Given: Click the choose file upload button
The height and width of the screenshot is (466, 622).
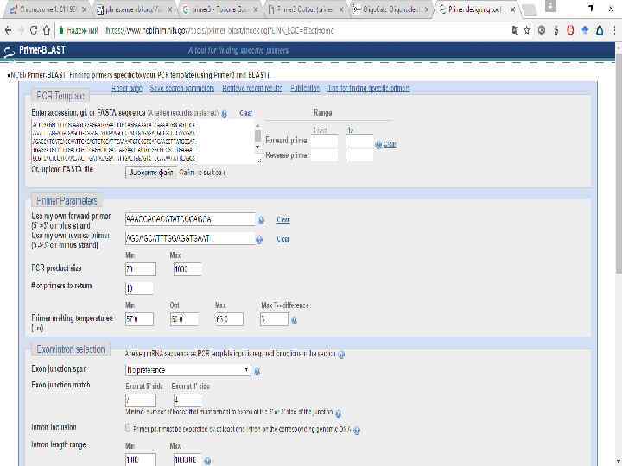Looking at the screenshot, I should 151,173.
